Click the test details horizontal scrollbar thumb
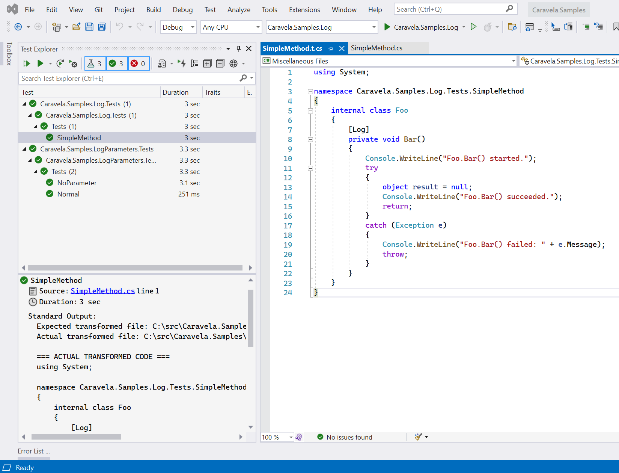Image resolution: width=619 pixels, height=473 pixels. (76, 437)
